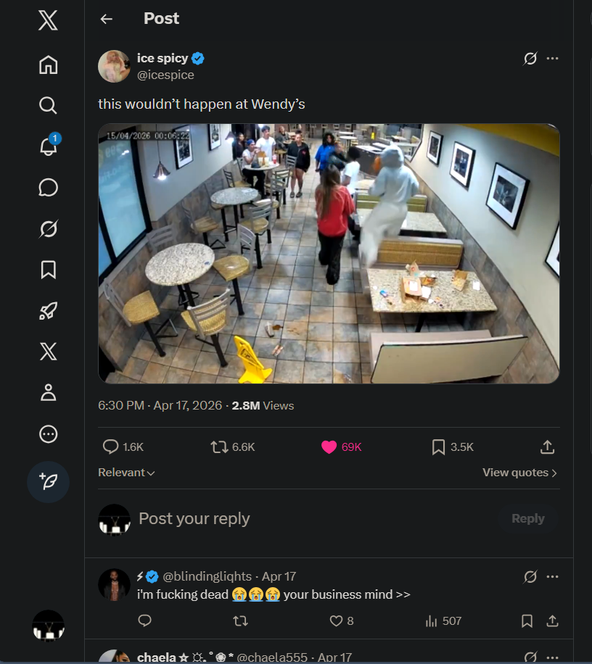
Task: Open Bookmarks in the sidebar
Action: [x=48, y=270]
